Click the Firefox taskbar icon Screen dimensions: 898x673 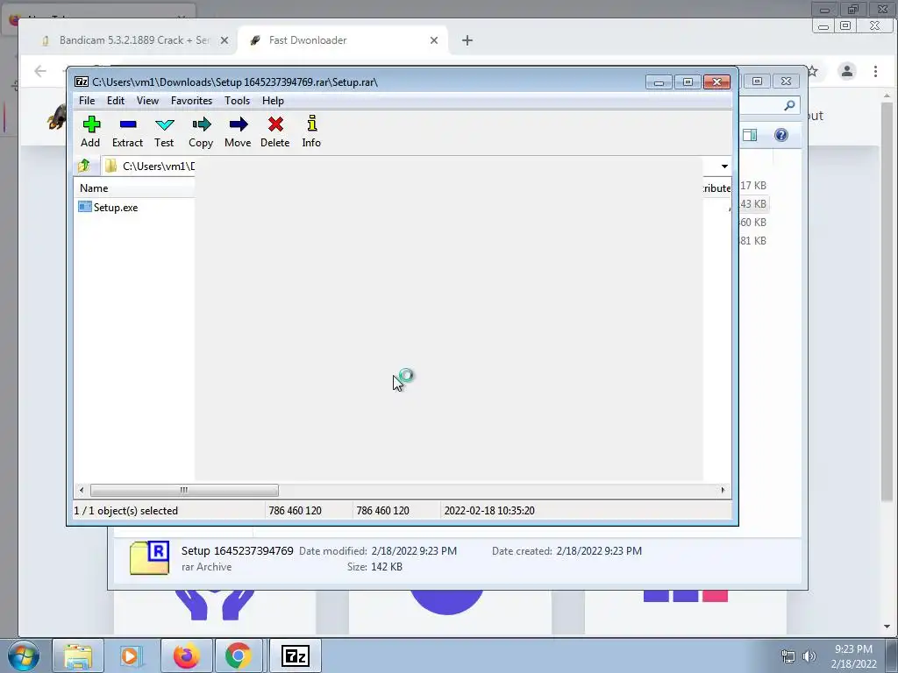point(186,655)
